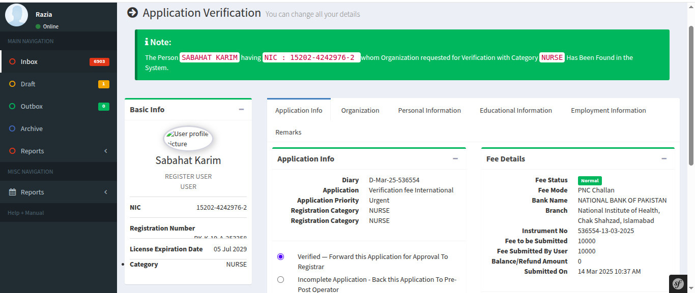Open the Personal Information tab

[x=429, y=110]
